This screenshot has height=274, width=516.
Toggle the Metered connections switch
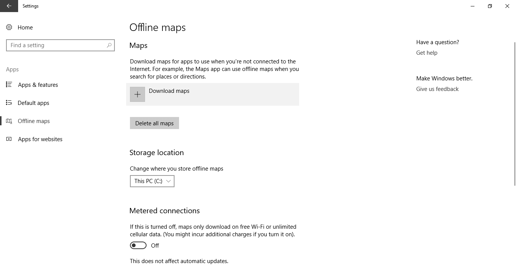[138, 245]
